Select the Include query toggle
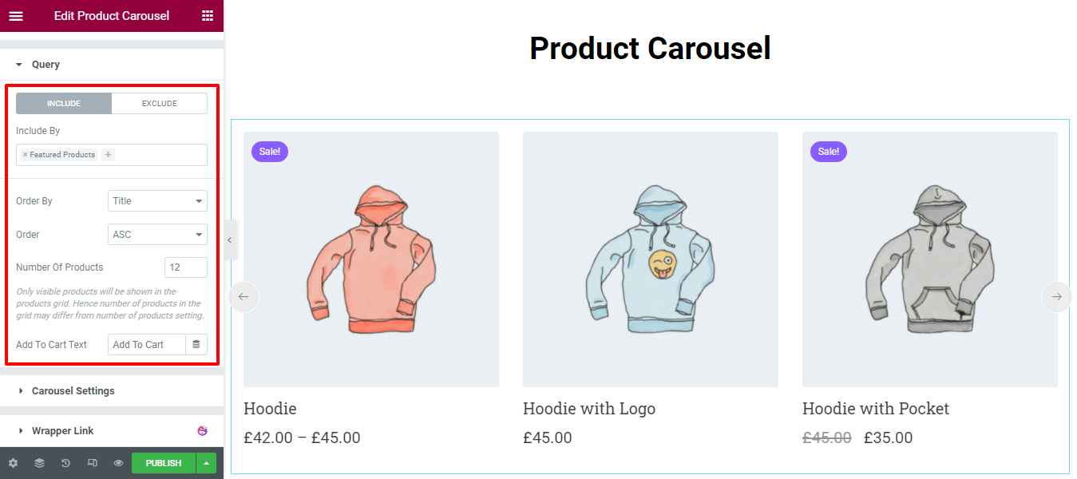The width and height of the screenshot is (1077, 479). [64, 104]
